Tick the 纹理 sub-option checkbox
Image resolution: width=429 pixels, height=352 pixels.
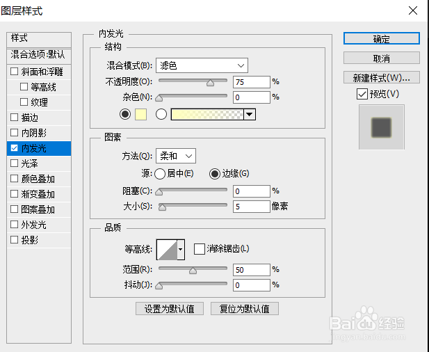[x=24, y=102]
